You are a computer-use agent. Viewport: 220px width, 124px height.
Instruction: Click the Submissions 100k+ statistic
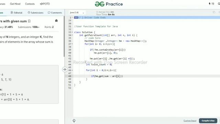(x=29, y=27)
